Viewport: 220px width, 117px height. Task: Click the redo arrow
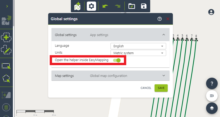coord(118,6)
